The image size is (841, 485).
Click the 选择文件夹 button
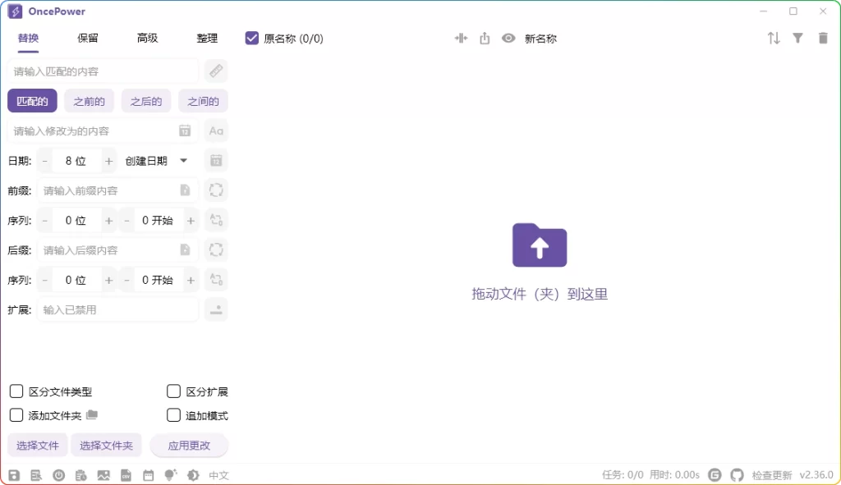click(106, 445)
